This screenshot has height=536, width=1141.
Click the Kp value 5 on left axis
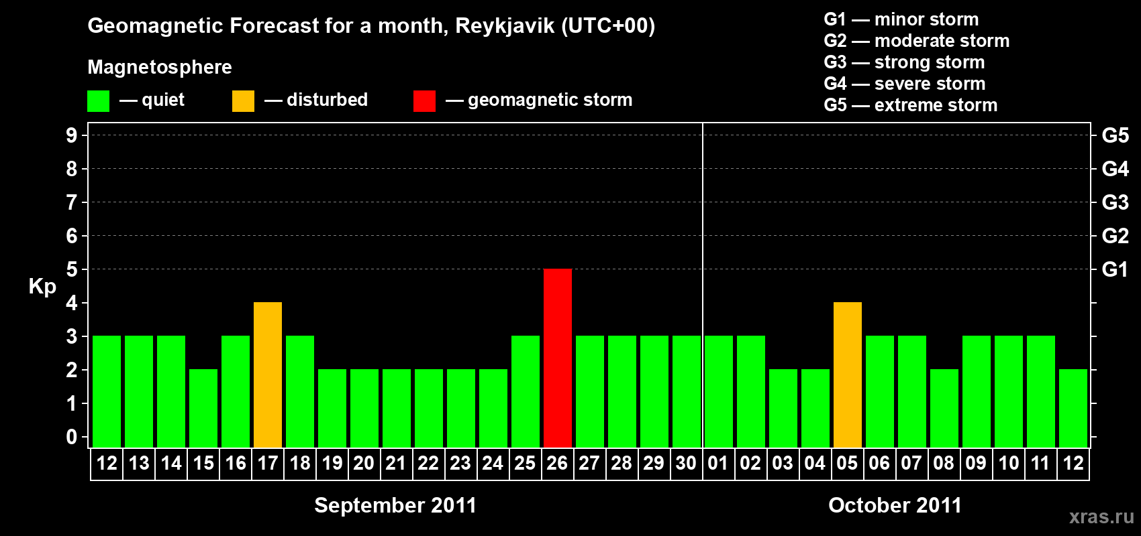(72, 269)
